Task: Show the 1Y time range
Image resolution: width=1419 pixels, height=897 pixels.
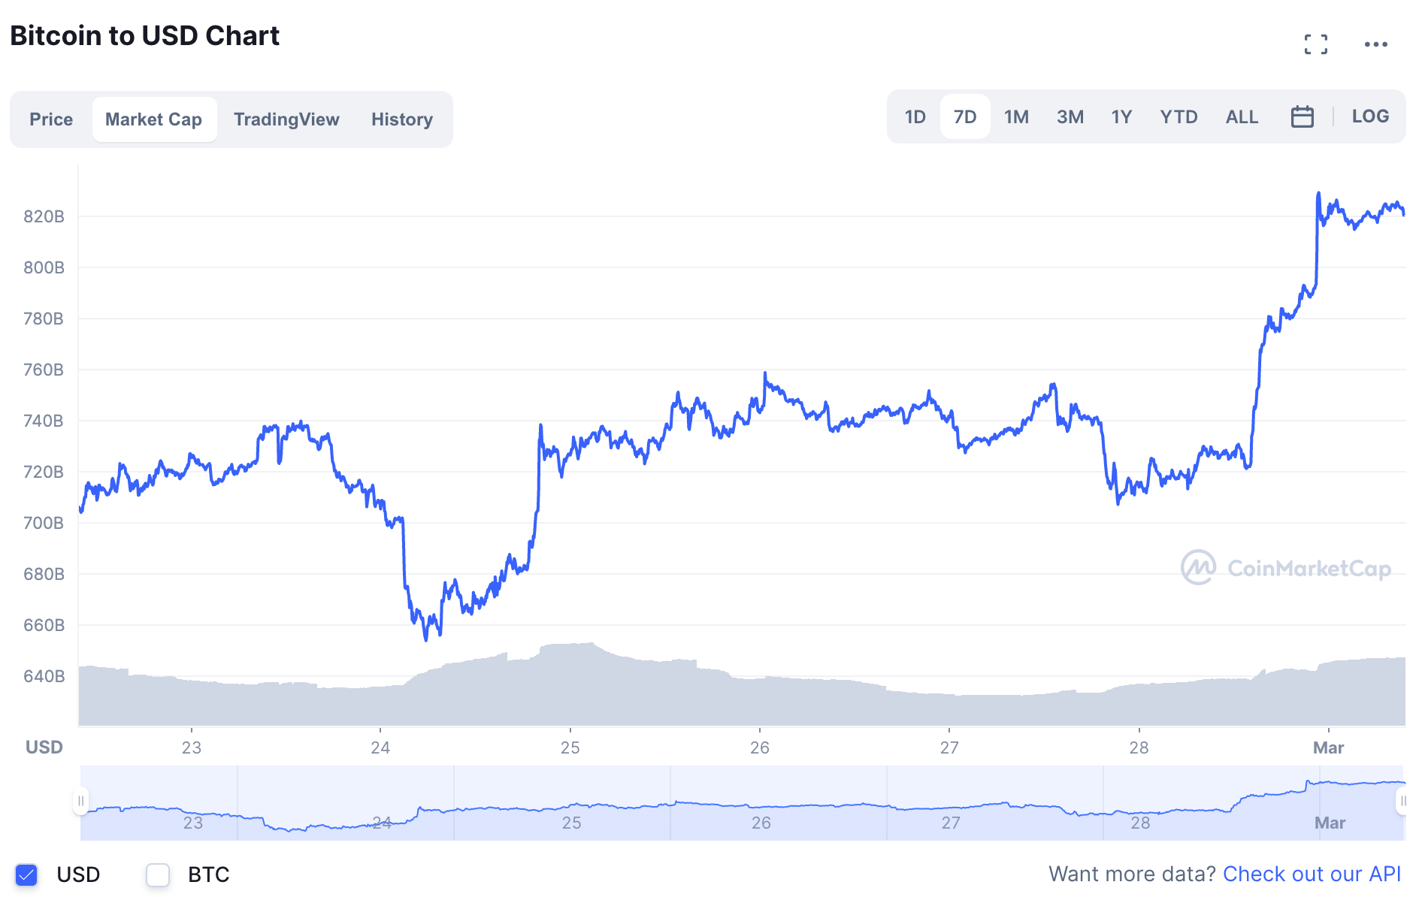Action: [1121, 116]
